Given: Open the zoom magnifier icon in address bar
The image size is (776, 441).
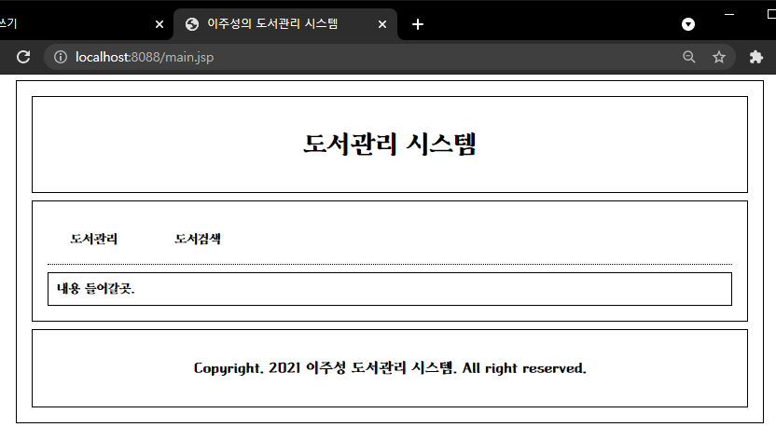Looking at the screenshot, I should pyautogui.click(x=689, y=57).
